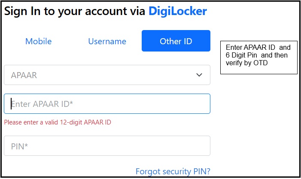Open the Forgot security PIN? link
The image size is (301, 179).
pos(173,171)
